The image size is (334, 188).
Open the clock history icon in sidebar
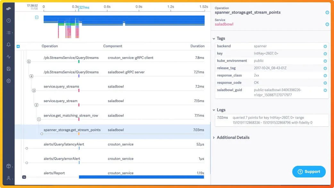(9, 21)
